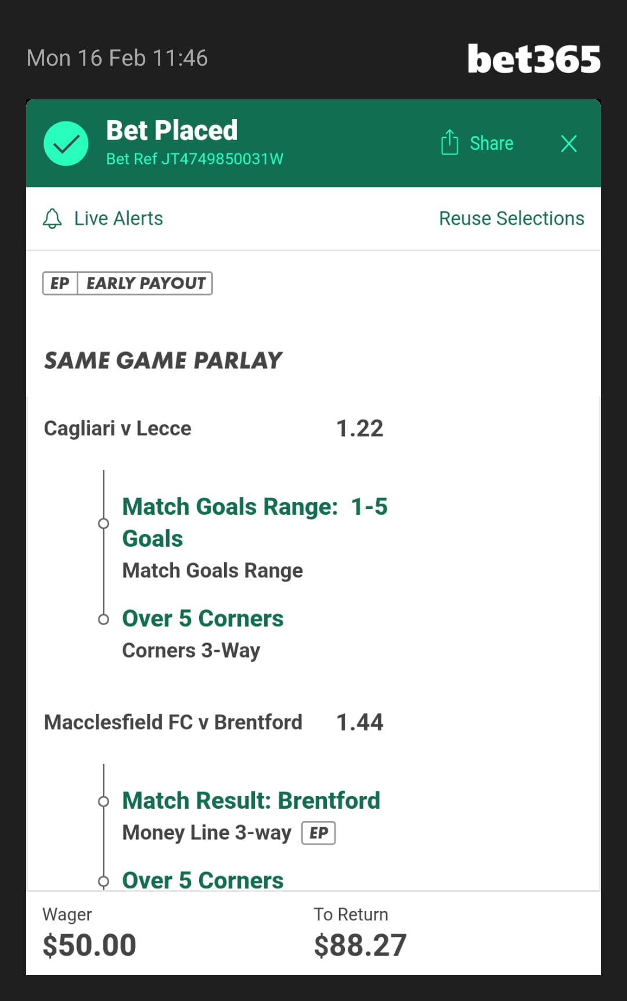
Task: Tap the $88.27 To Return amount
Action: pyautogui.click(x=360, y=945)
